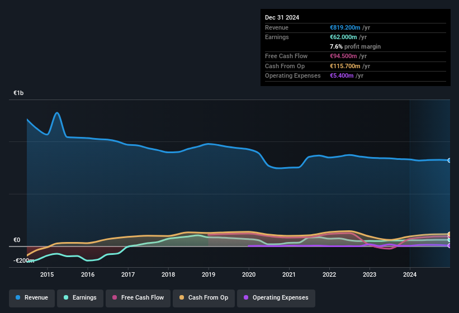This screenshot has height=313, width=459.
Task: Click the €819.200m revenue value
Action: pyautogui.click(x=345, y=27)
